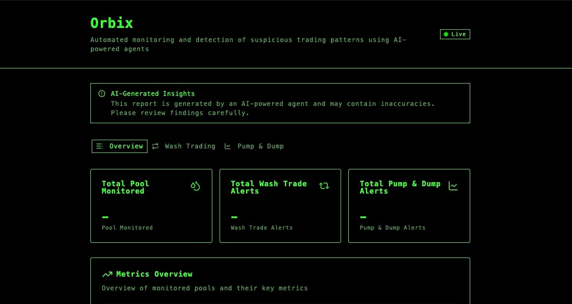
Task: Open the Total Wash Trade Alerts card
Action: [x=280, y=206]
